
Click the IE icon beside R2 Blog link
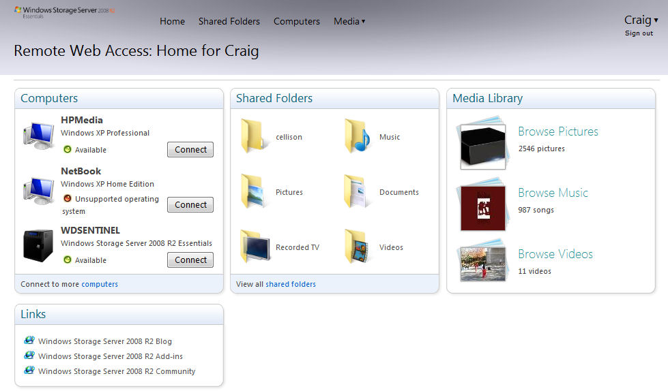(x=29, y=341)
